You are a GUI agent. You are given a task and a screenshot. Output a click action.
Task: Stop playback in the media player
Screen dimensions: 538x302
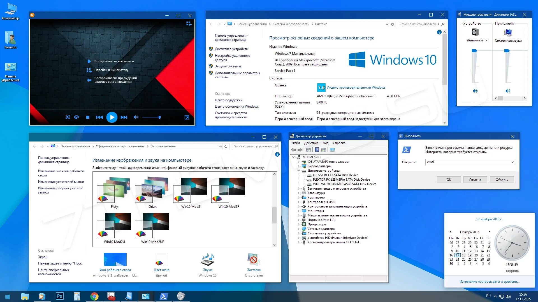coord(88,117)
